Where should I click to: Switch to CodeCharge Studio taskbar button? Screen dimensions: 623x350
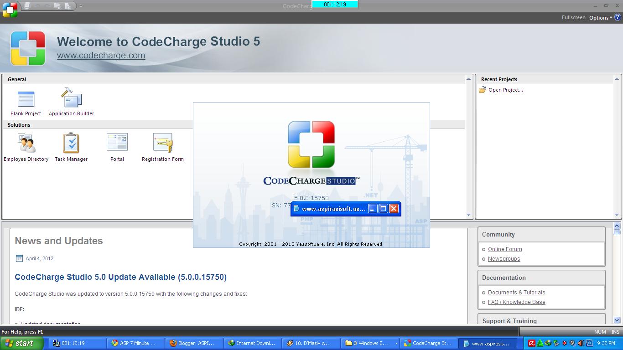pyautogui.click(x=428, y=343)
